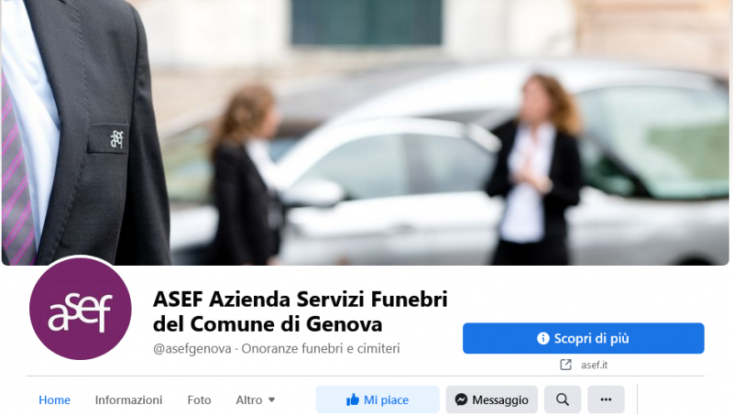Click the @asefgenova username
Image resolution: width=733 pixels, height=415 pixels.
(192, 349)
